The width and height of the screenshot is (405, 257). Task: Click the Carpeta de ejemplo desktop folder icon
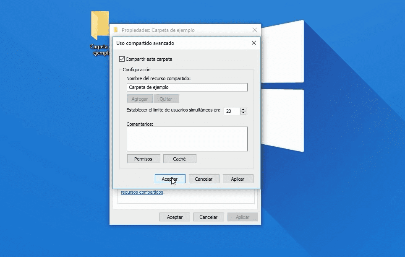[x=100, y=26]
